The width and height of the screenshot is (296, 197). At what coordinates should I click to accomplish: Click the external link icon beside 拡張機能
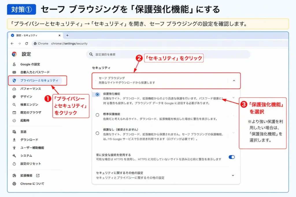coord(38,175)
